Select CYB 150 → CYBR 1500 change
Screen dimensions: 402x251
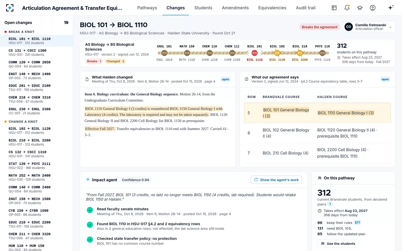(36, 213)
